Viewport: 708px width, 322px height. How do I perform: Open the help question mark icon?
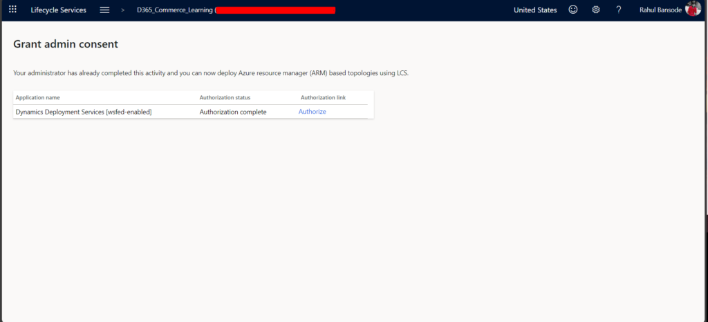[619, 10]
